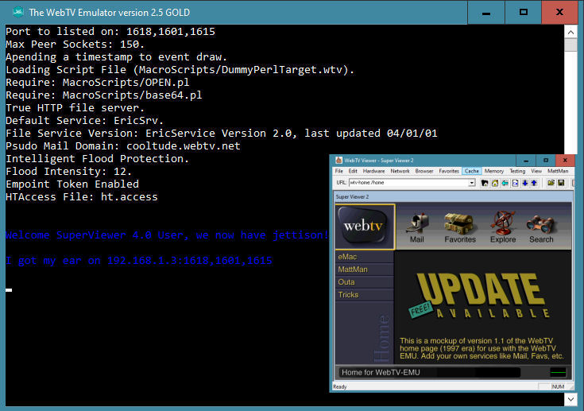Click in the URL input field
Image resolution: width=584 pixels, height=411 pixels.
click(x=408, y=183)
